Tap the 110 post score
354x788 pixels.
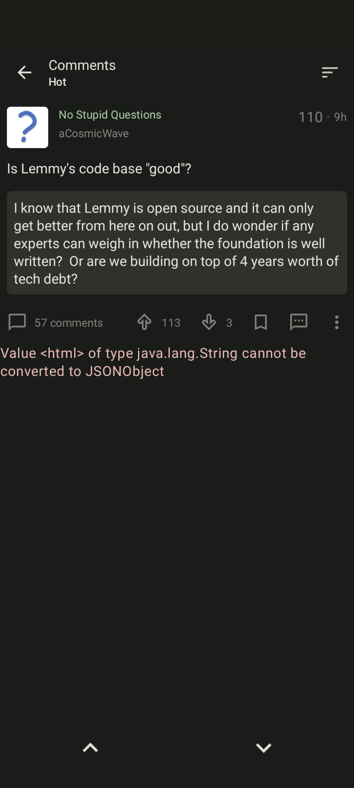click(310, 117)
